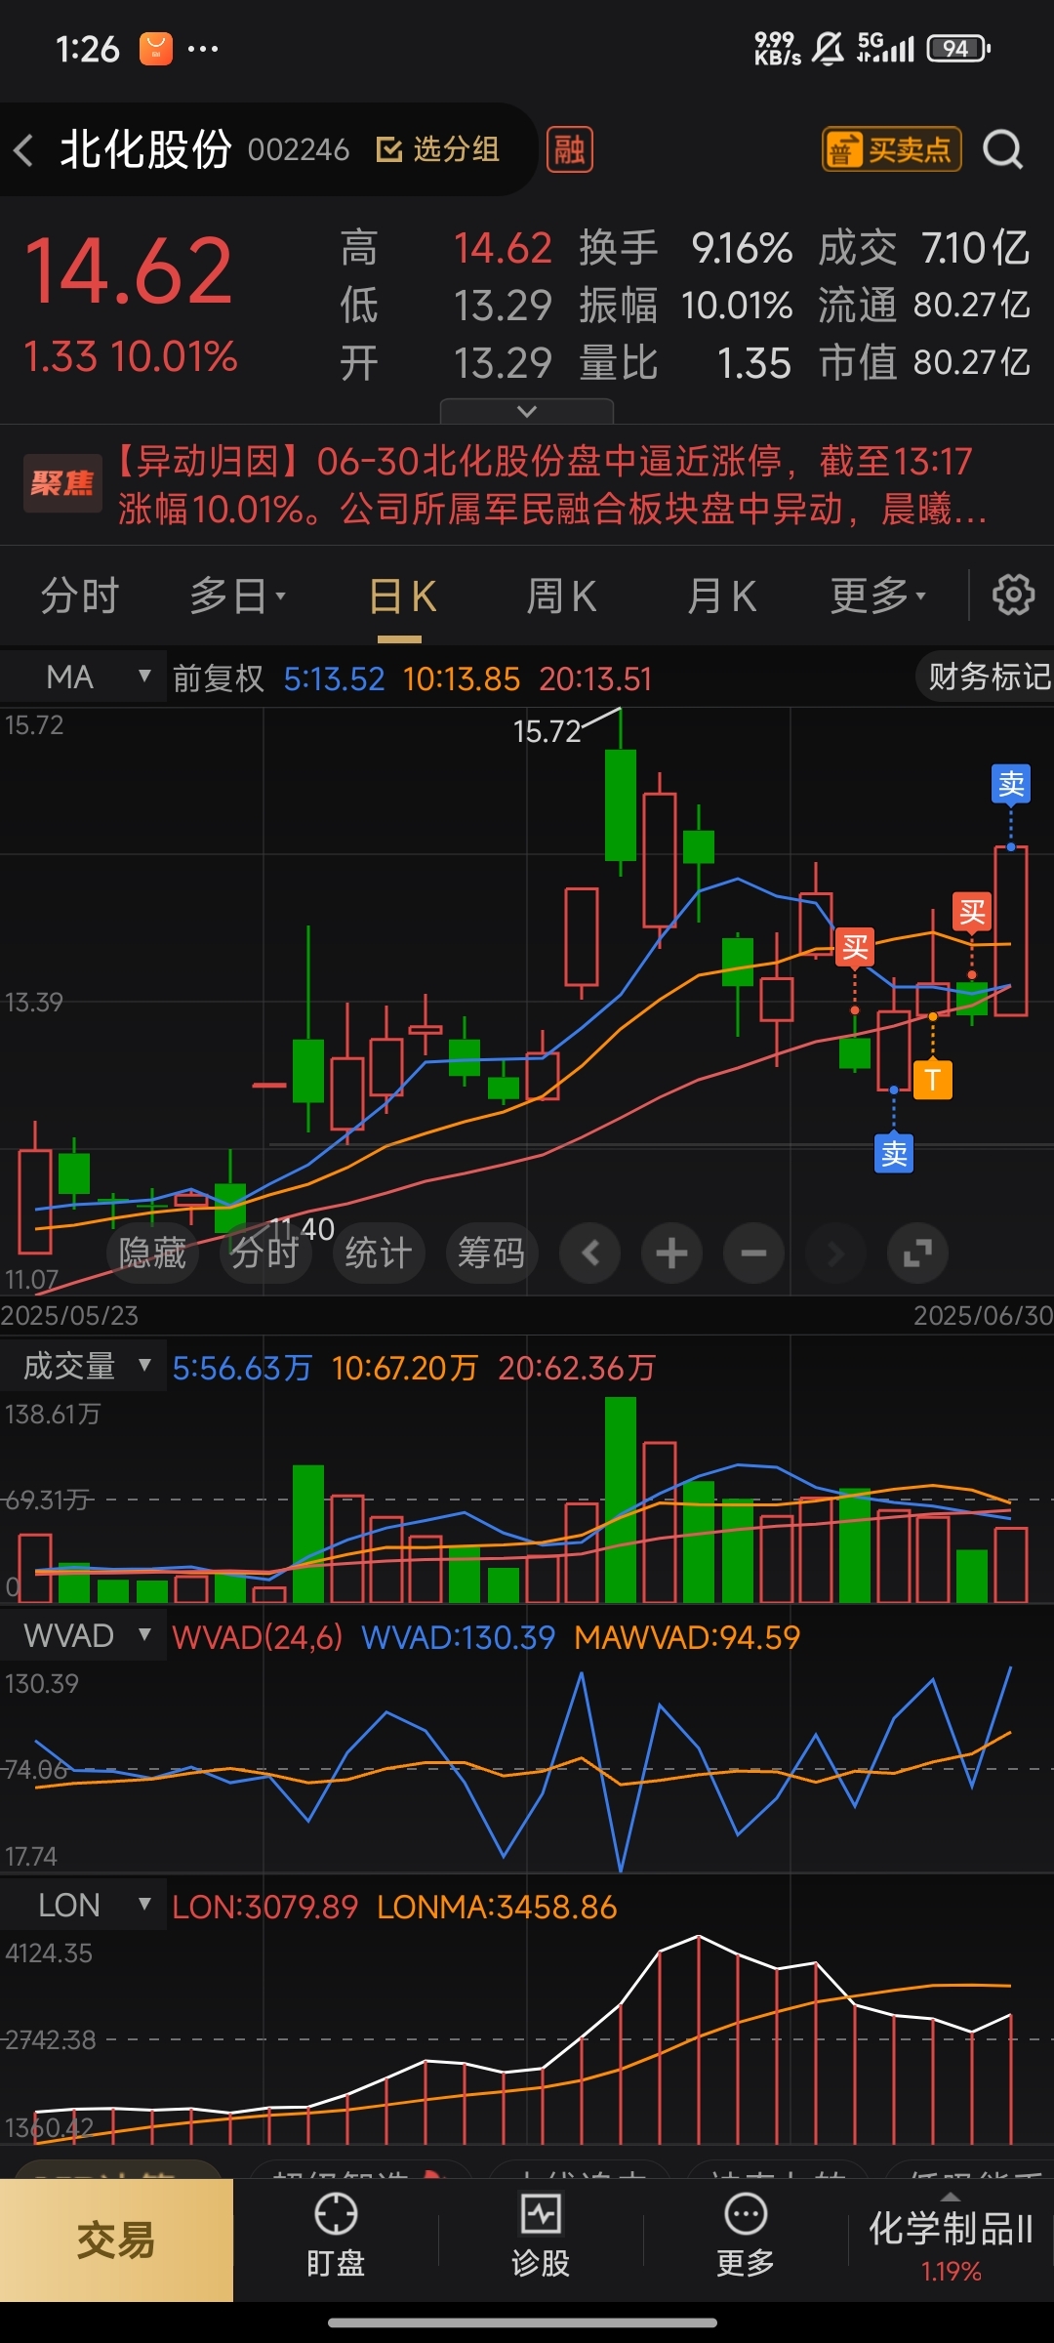Change WVAD indicator dropdown

tap(83, 1635)
